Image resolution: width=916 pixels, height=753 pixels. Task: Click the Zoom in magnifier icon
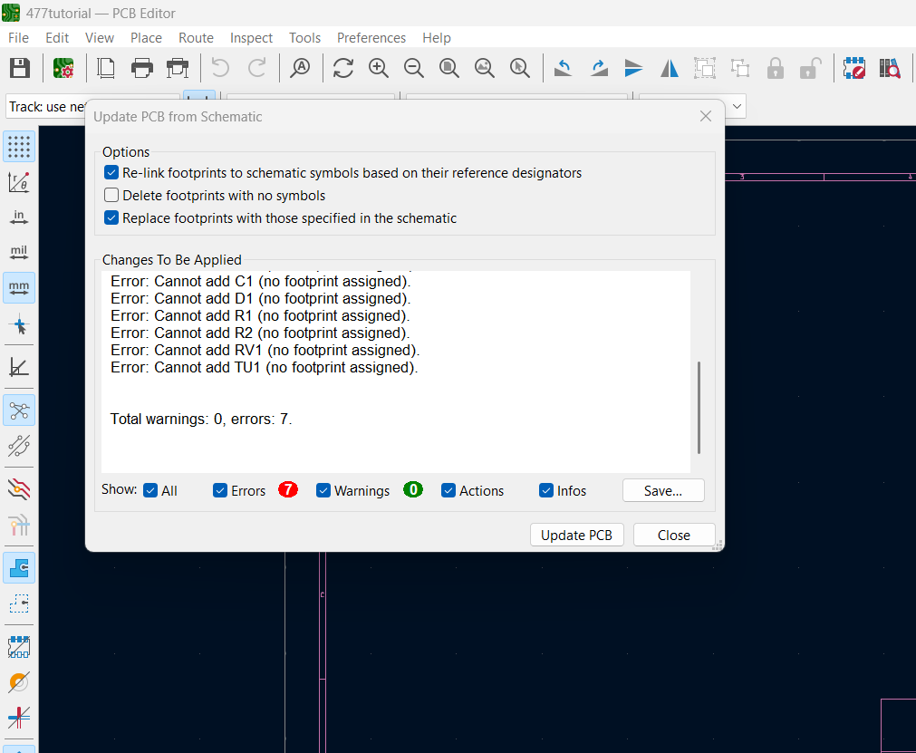click(379, 68)
